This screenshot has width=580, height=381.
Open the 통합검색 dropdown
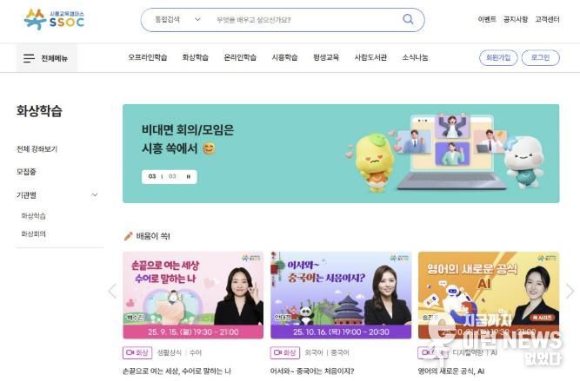(177, 19)
